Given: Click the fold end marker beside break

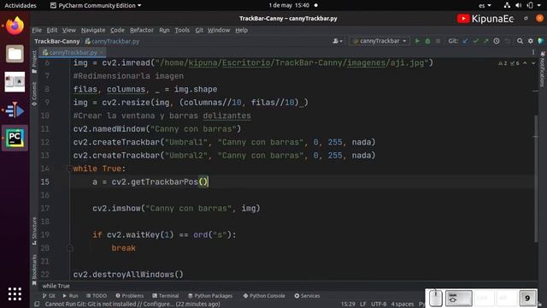Looking at the screenshot, I should (x=69, y=248).
